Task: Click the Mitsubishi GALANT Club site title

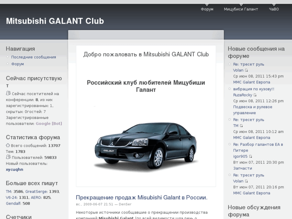Action: click(x=55, y=21)
